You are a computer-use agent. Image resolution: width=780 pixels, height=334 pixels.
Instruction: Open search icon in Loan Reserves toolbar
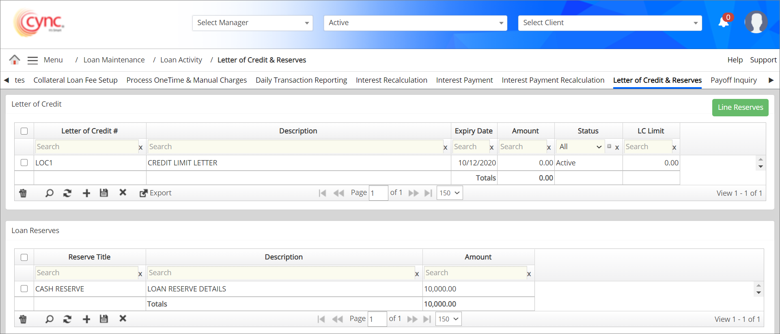coord(49,319)
